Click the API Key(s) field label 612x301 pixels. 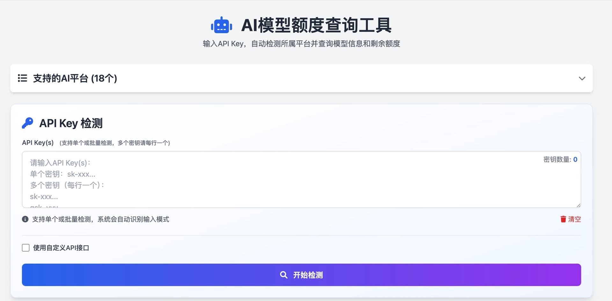[x=38, y=143]
